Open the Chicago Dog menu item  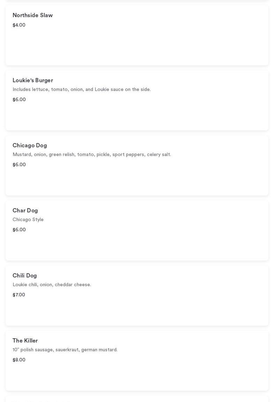pos(30,146)
